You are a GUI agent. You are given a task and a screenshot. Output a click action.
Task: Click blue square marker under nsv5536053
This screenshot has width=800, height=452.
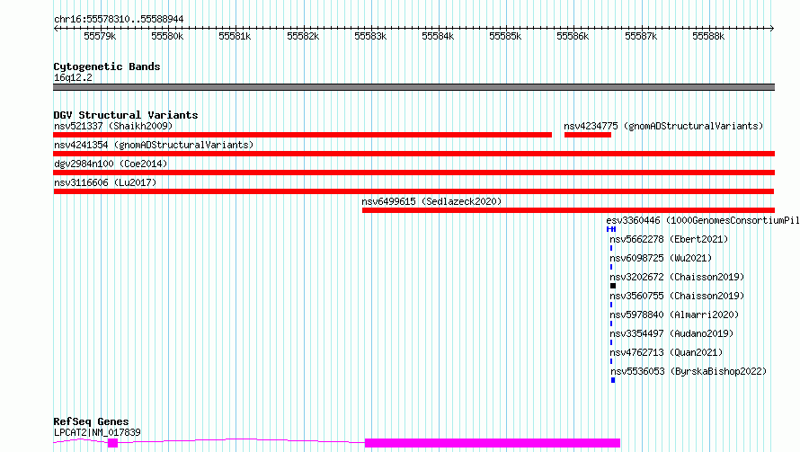click(613, 380)
